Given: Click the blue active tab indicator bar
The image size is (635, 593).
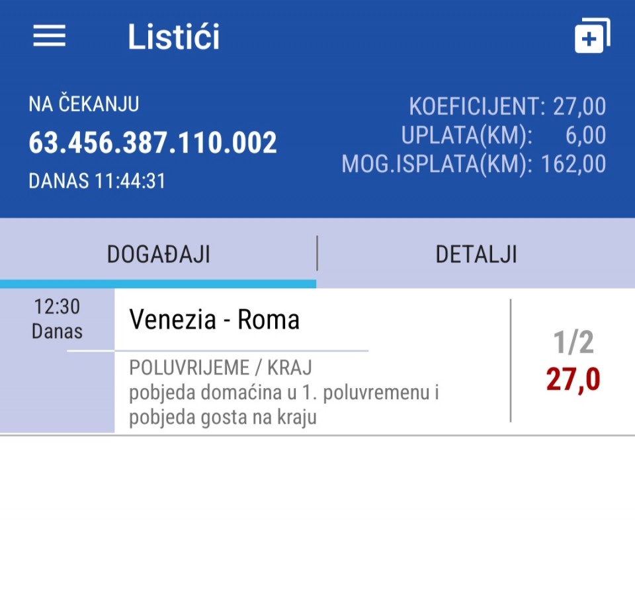Looking at the screenshot, I should point(158,284).
